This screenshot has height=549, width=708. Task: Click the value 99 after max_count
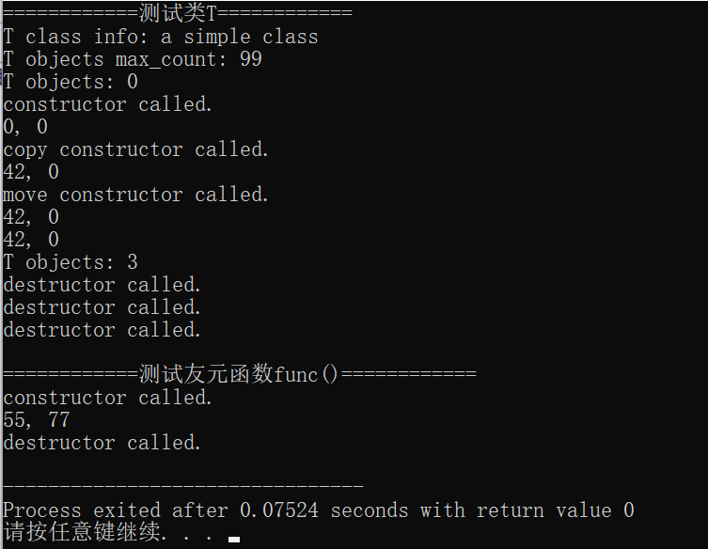point(250,60)
